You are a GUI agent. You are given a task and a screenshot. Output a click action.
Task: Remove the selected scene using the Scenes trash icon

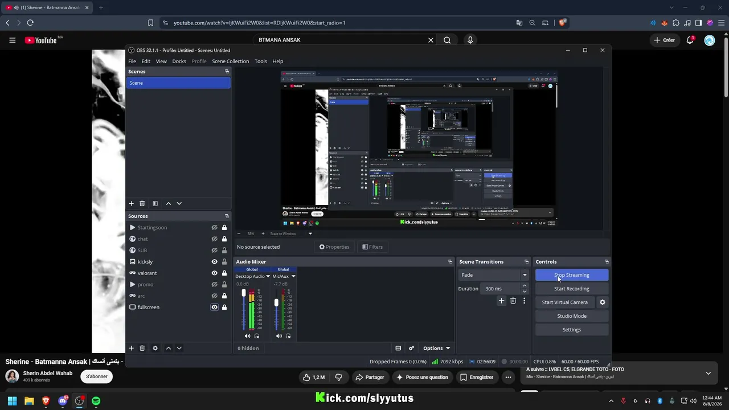point(142,203)
